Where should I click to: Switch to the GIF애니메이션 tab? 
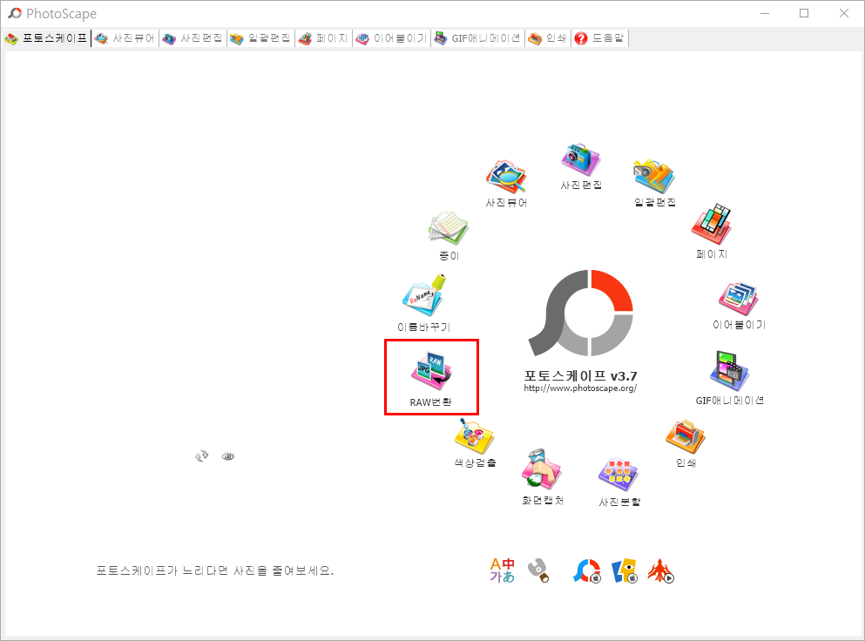point(477,38)
